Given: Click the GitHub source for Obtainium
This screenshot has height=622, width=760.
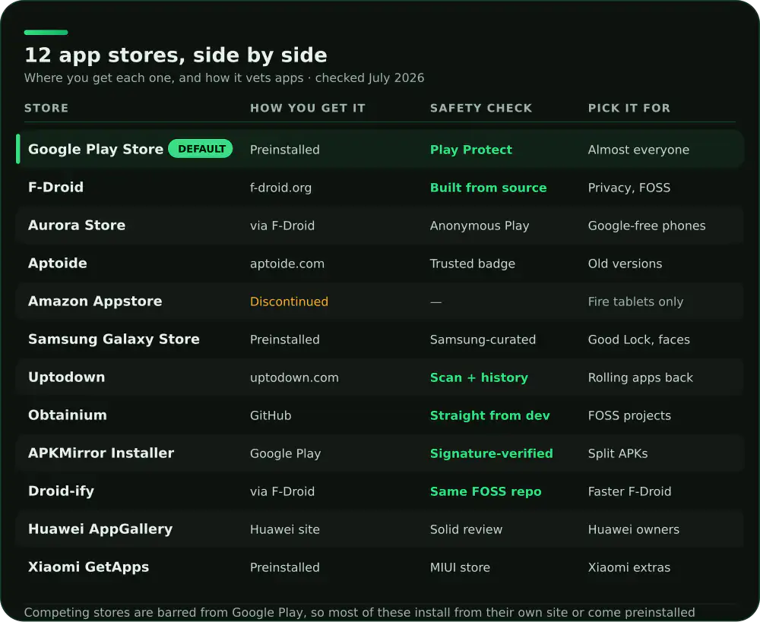Looking at the screenshot, I should pyautogui.click(x=271, y=415).
